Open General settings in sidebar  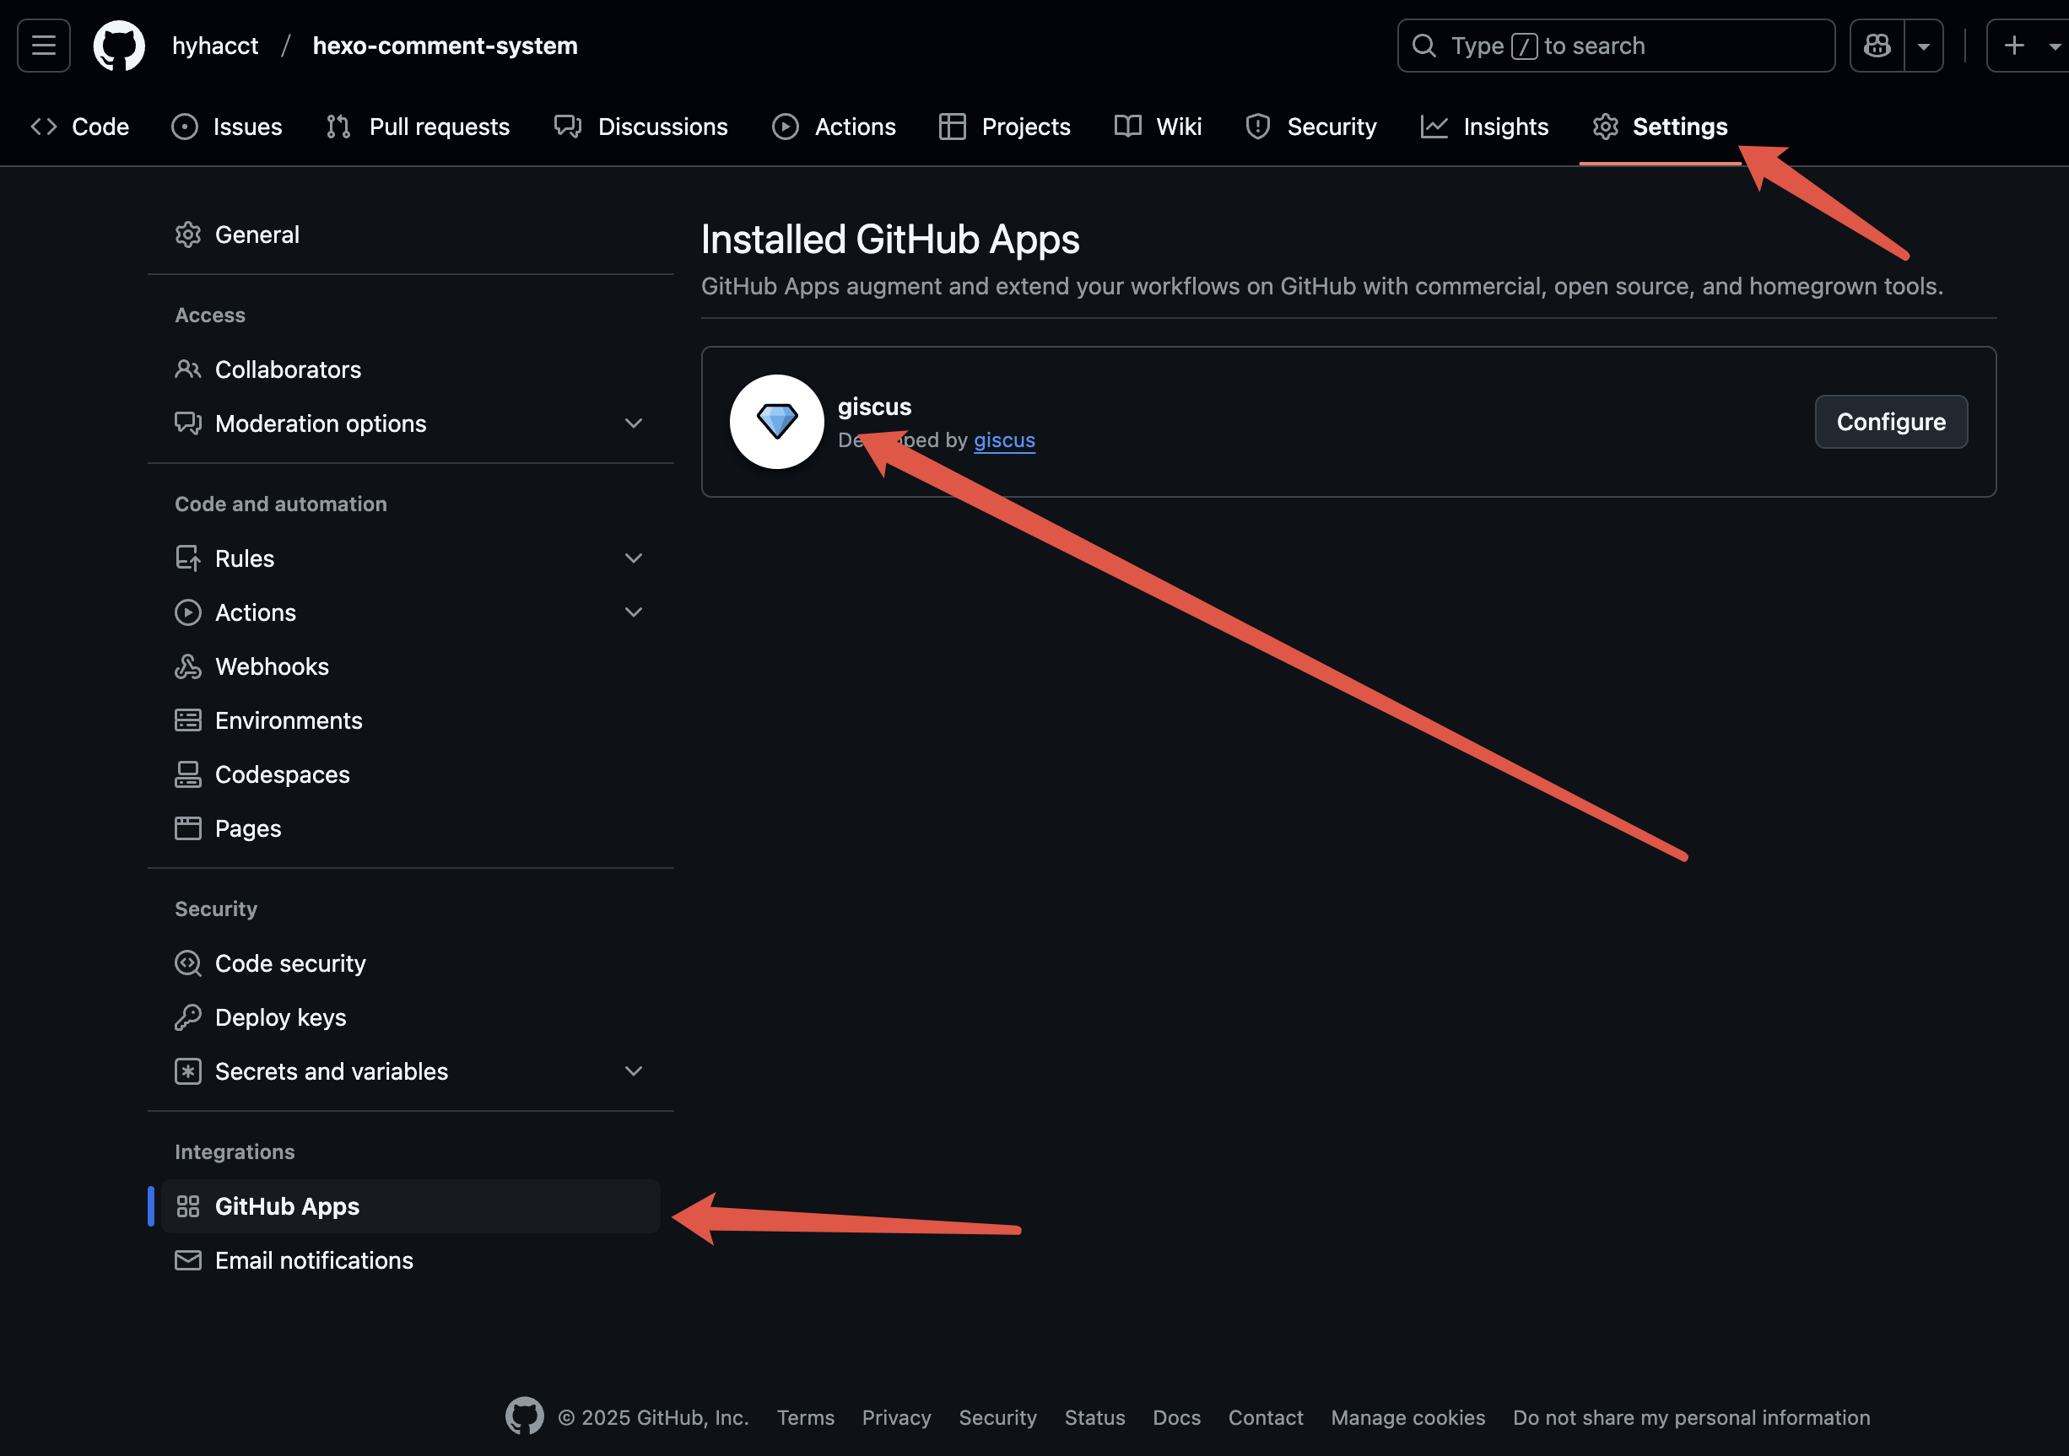tap(411, 235)
